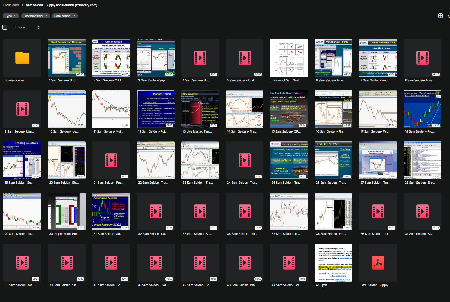This screenshot has height=302, width=450.
Task: Open the 00-Resources folder icon
Action: pos(22,58)
